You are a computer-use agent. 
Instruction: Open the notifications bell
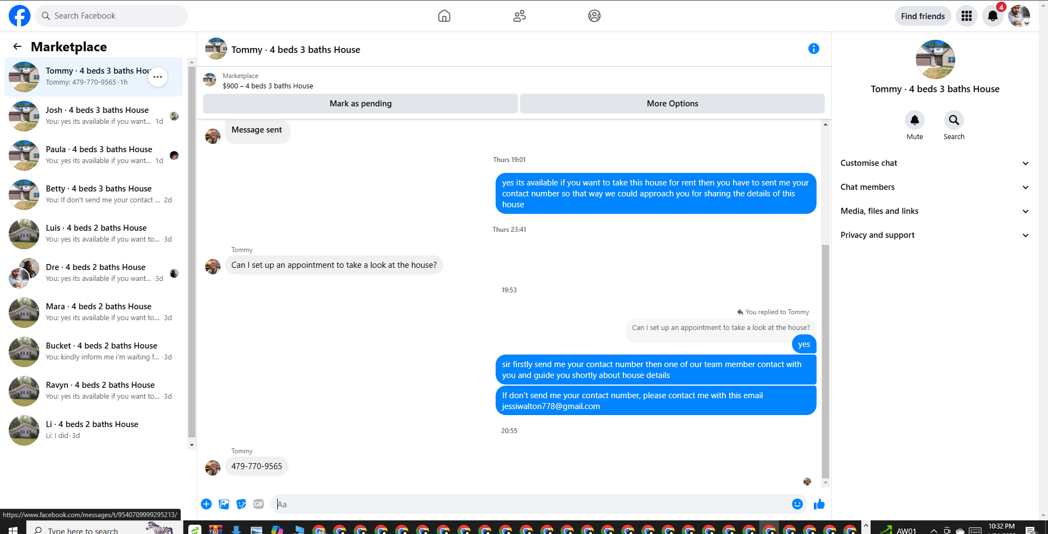click(x=993, y=16)
